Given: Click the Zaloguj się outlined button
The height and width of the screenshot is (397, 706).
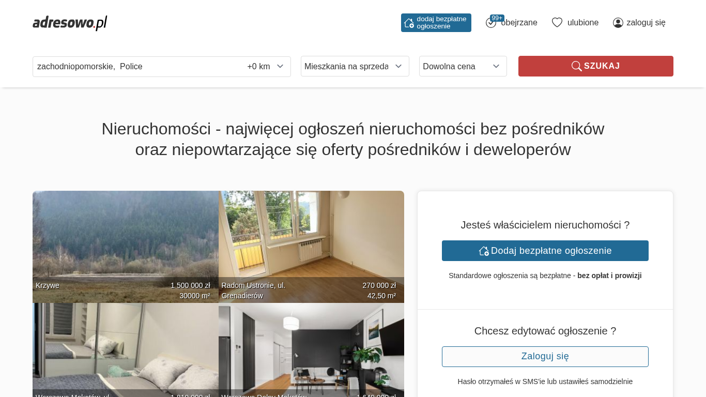Looking at the screenshot, I should [545, 357].
